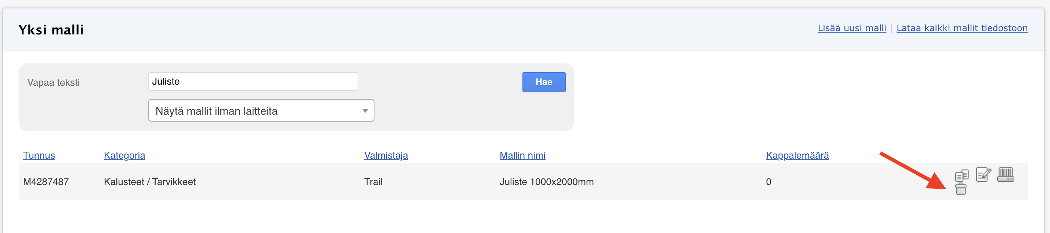Sort by the Mallin nimi column header
The width and height of the screenshot is (1050, 233).
522,155
